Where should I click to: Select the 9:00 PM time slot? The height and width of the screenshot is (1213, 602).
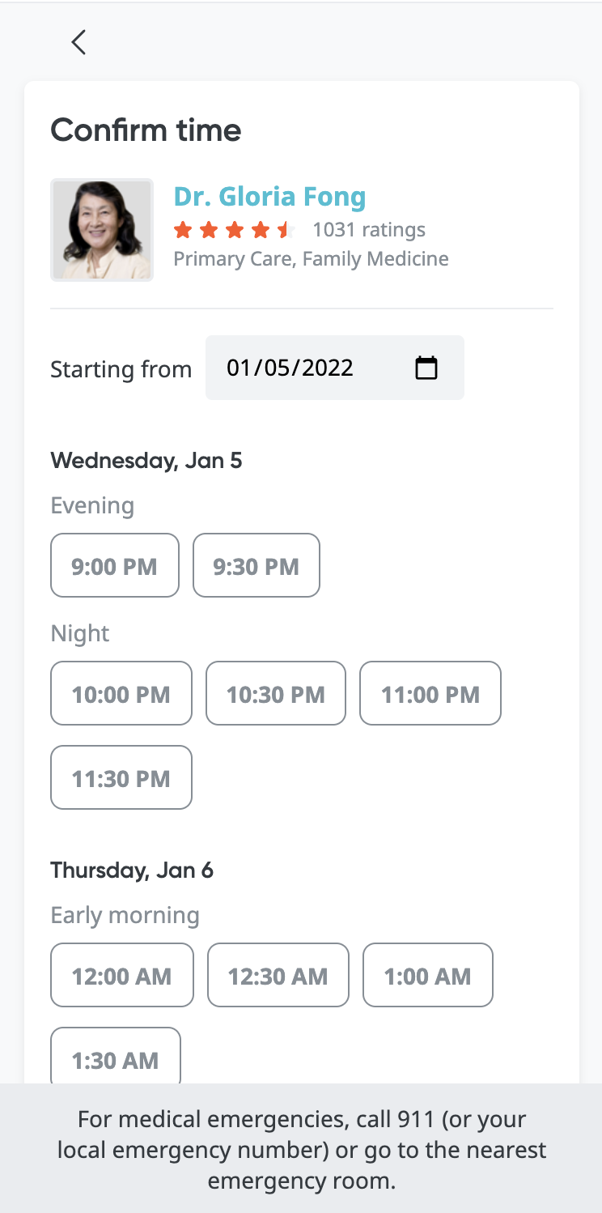[x=114, y=566]
